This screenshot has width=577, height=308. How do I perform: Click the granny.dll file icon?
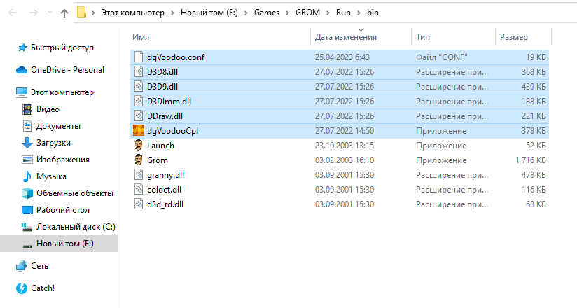[138, 175]
